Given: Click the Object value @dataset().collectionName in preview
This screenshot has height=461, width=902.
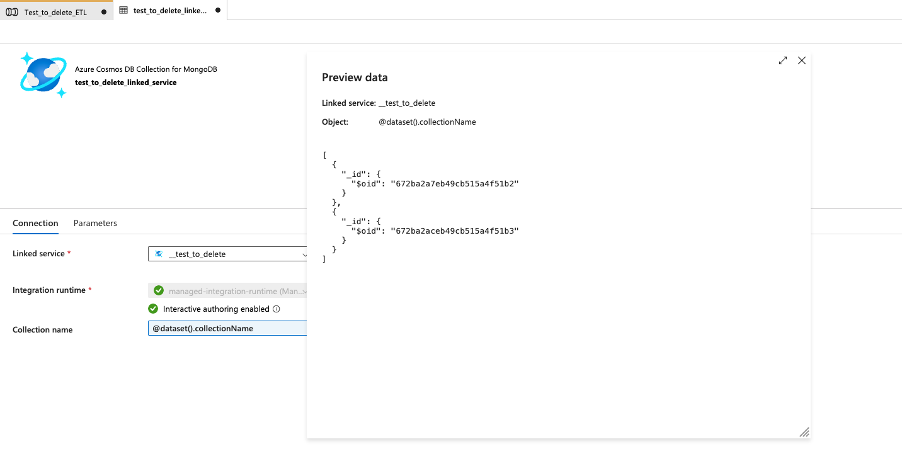Looking at the screenshot, I should [x=427, y=122].
